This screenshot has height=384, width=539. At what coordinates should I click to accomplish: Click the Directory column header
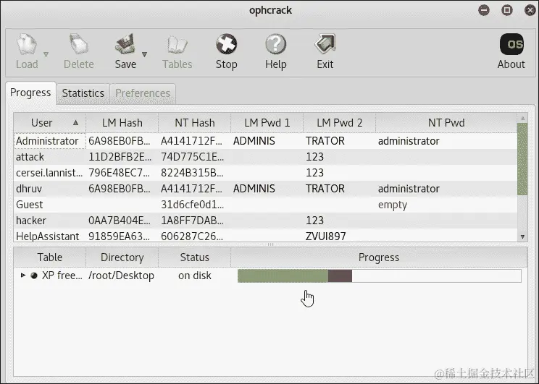tap(122, 257)
